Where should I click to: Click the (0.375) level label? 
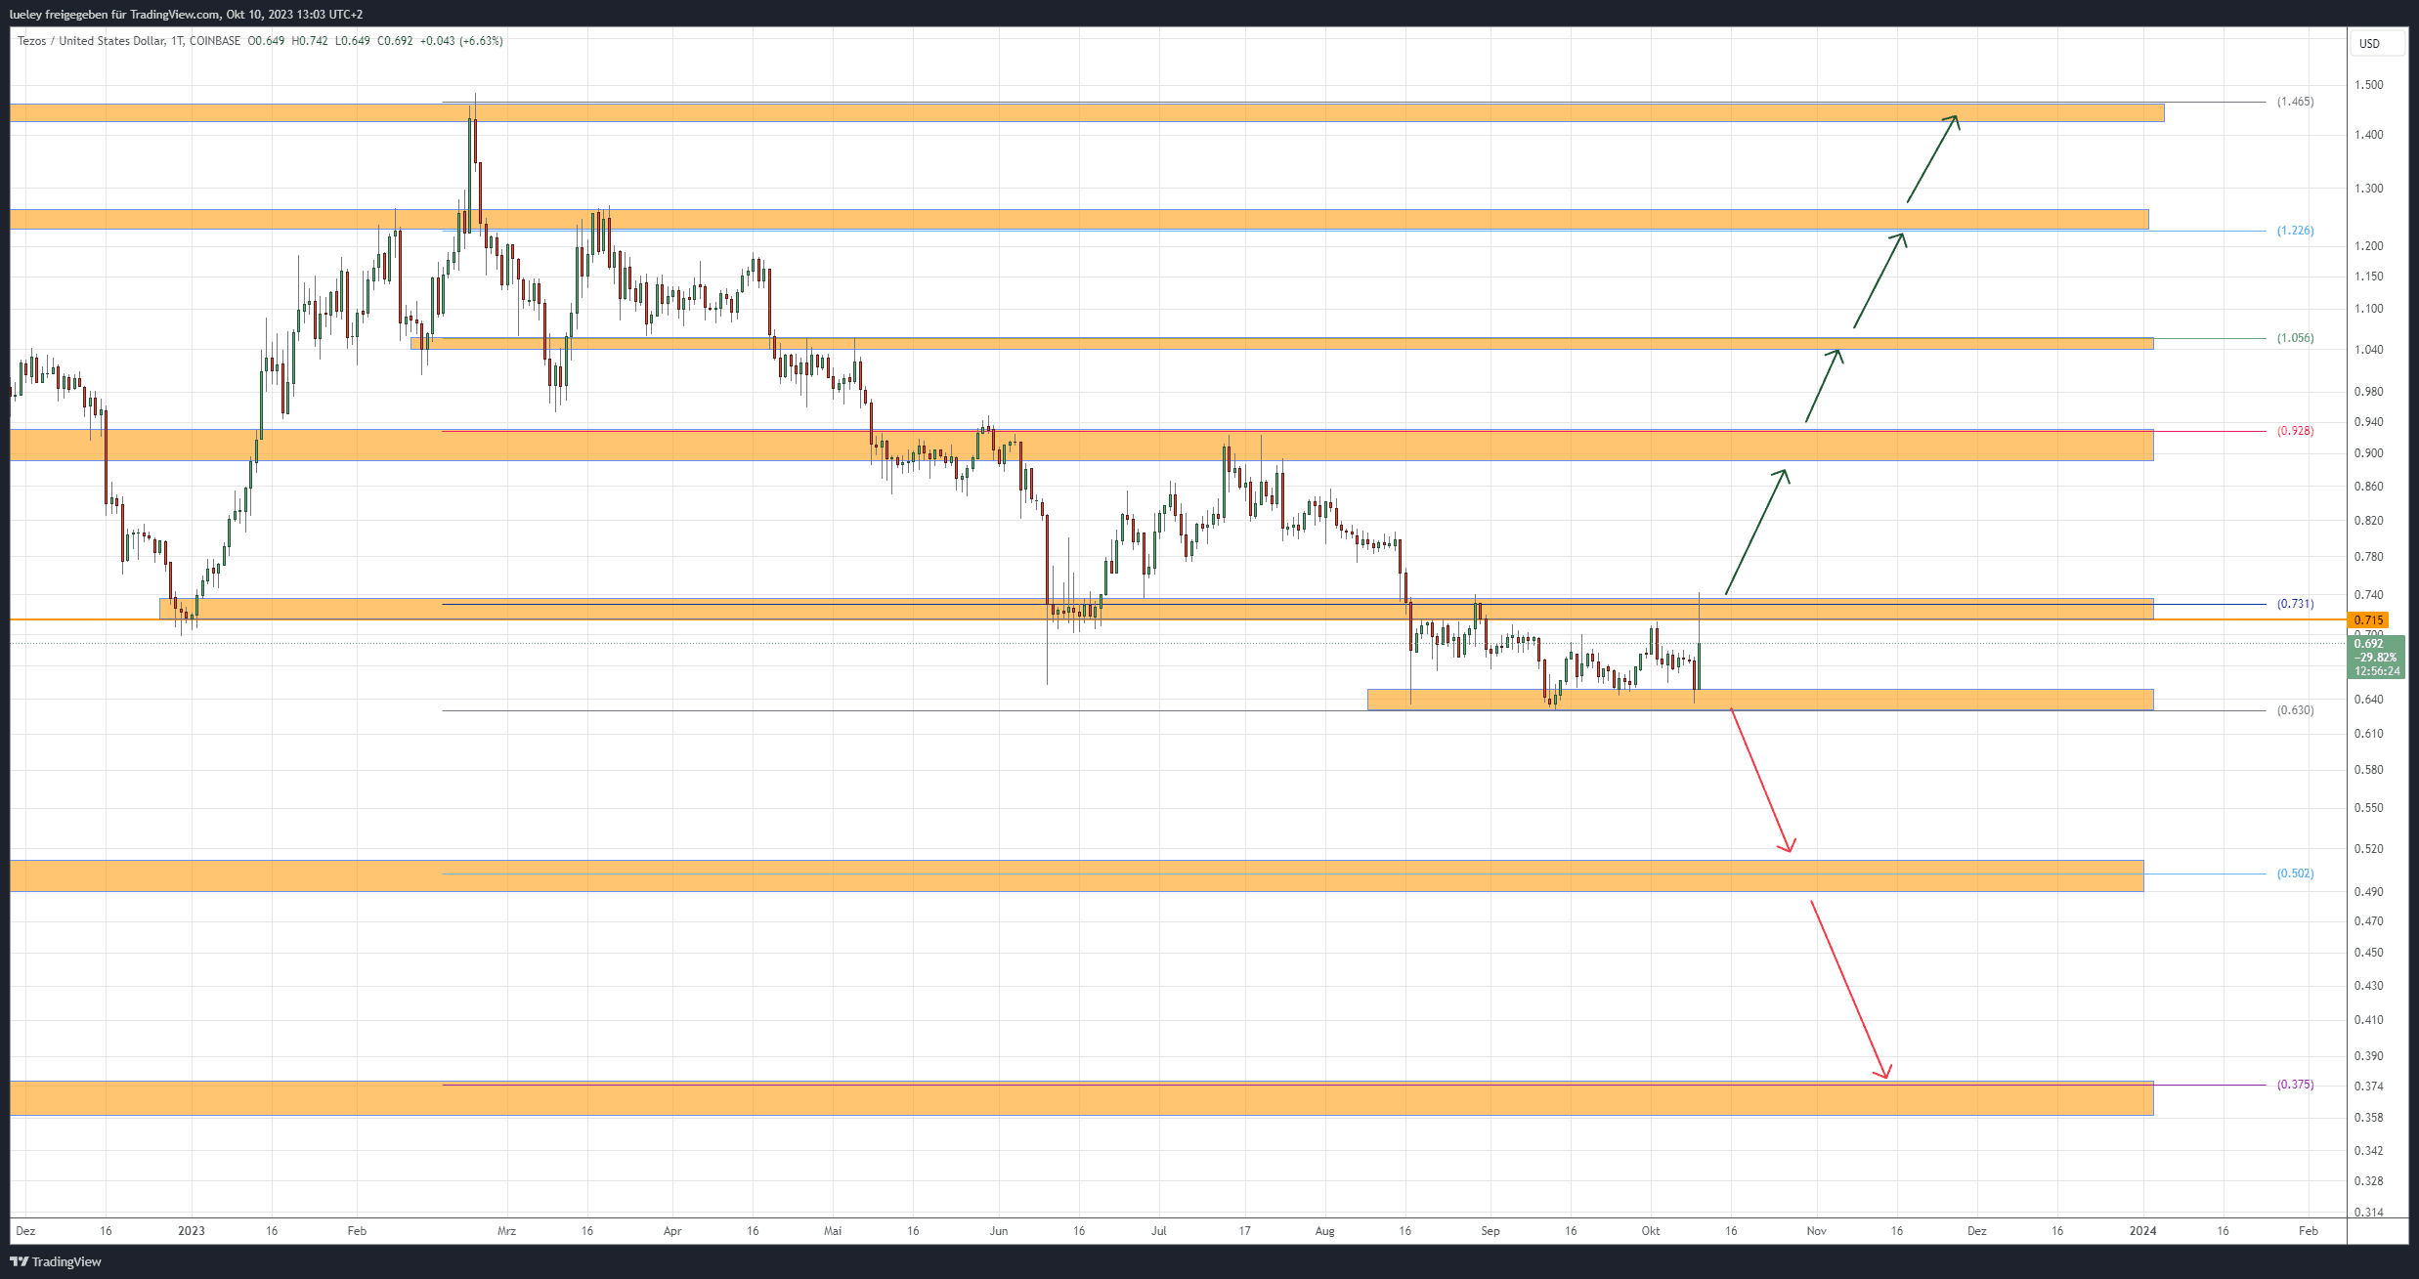click(x=2295, y=1085)
